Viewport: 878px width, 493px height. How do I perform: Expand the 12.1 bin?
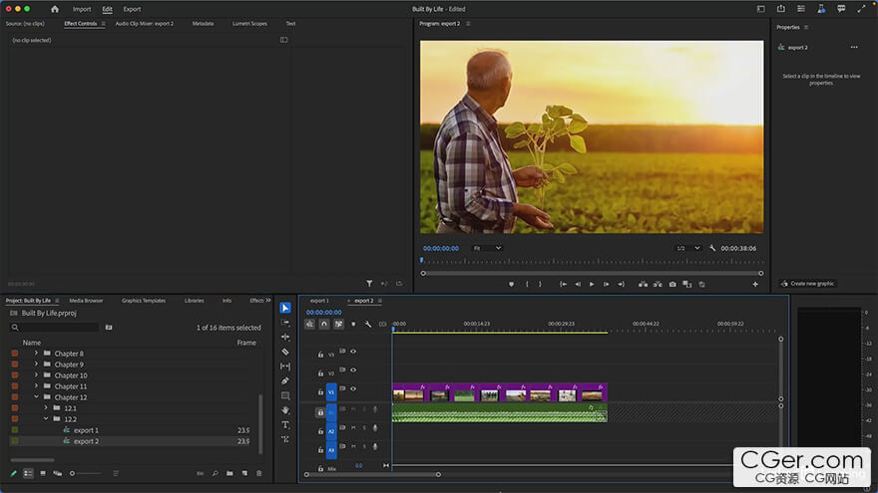[46, 408]
